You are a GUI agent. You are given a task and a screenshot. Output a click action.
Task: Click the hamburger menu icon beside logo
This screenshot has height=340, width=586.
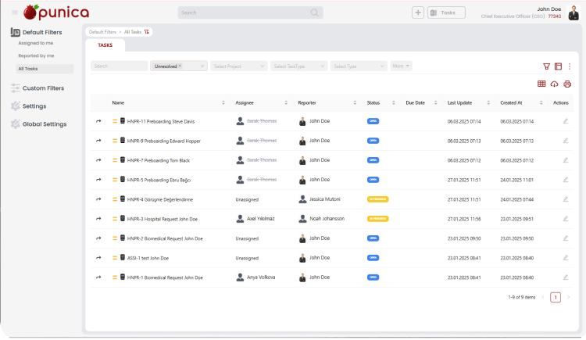click(15, 13)
